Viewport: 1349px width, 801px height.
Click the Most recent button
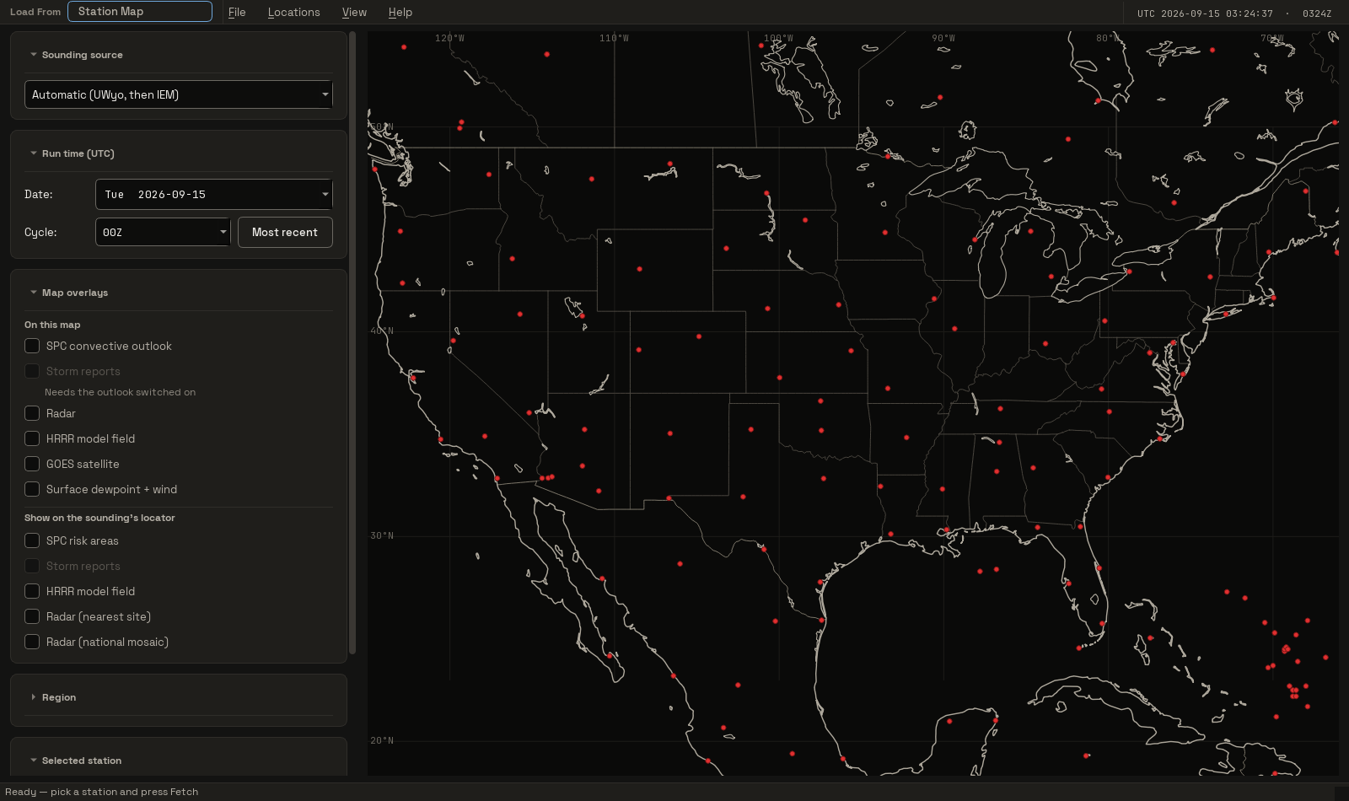click(285, 232)
